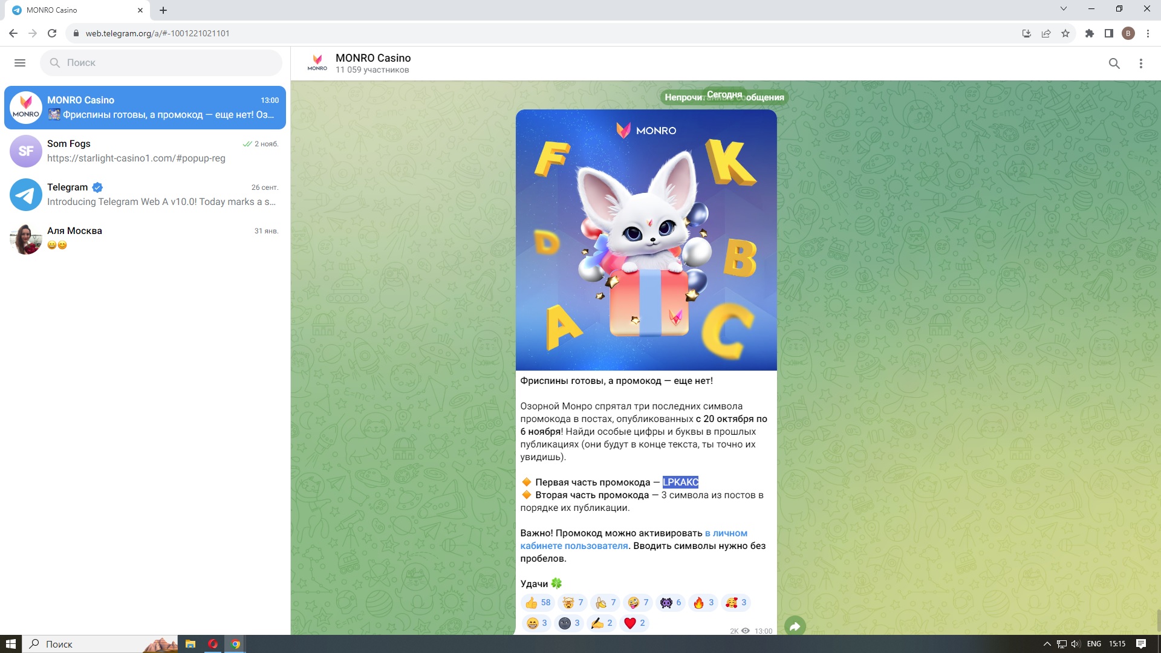Click the Поиск search field in the sidebar
Image resolution: width=1161 pixels, height=653 pixels.
pos(161,63)
